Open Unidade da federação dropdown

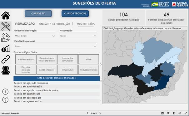(x=35, y=36)
